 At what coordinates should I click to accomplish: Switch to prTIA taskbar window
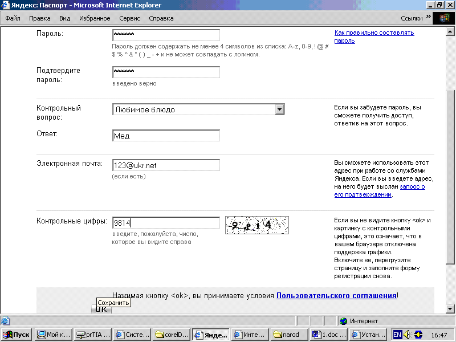[x=93, y=335]
